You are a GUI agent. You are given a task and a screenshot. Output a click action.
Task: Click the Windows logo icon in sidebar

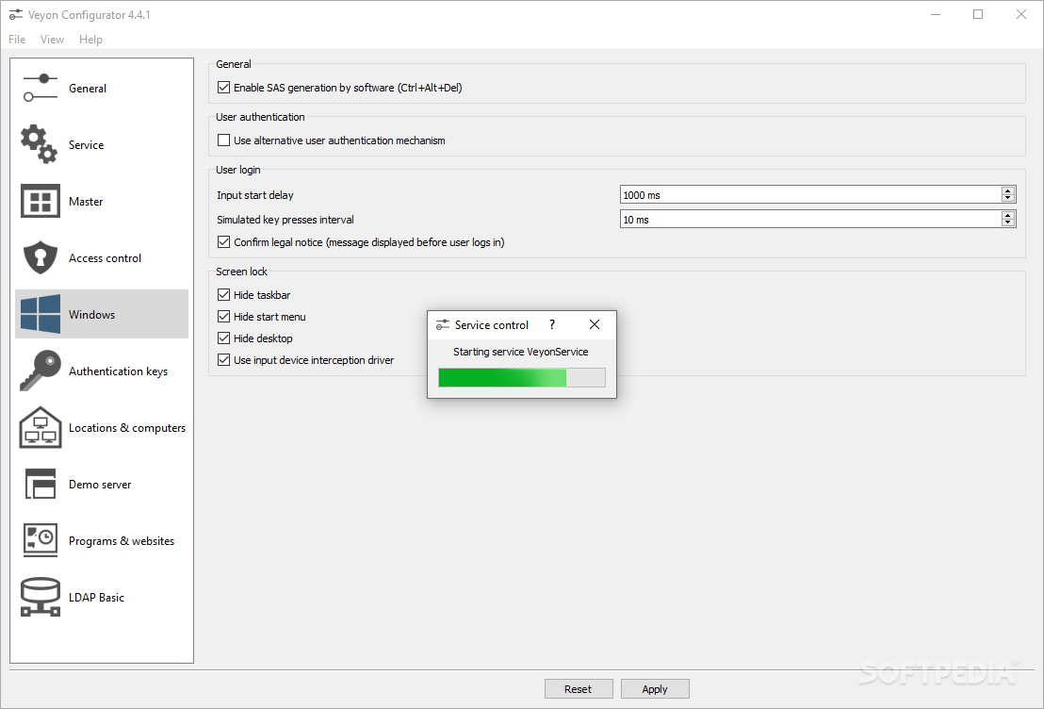pos(40,314)
